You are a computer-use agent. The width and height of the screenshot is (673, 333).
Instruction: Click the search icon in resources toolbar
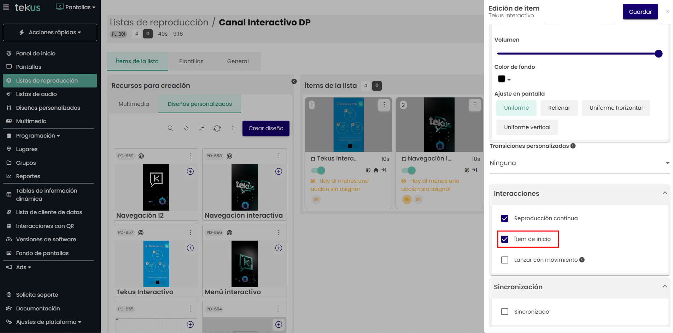tap(170, 128)
